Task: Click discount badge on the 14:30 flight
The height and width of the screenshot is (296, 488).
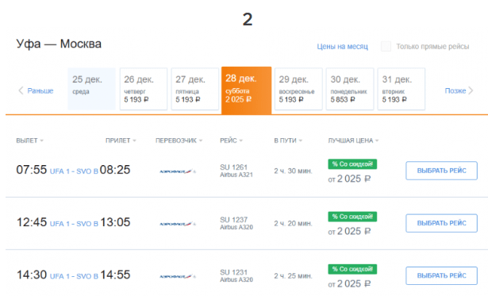Action: [x=352, y=269]
